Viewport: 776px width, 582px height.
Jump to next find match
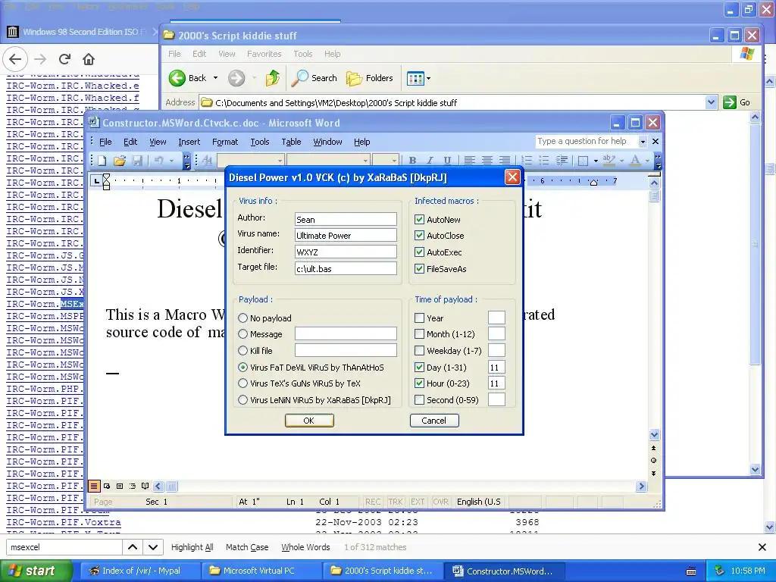pos(153,547)
